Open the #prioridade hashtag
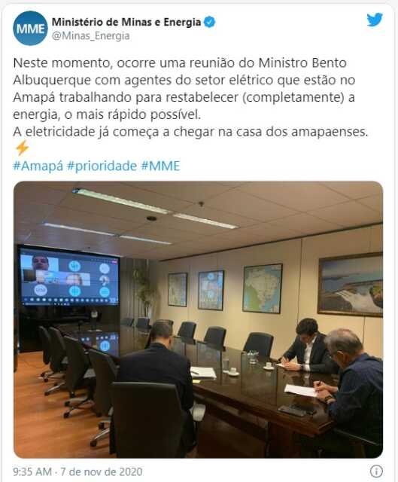398x482 pixels. click(102, 166)
